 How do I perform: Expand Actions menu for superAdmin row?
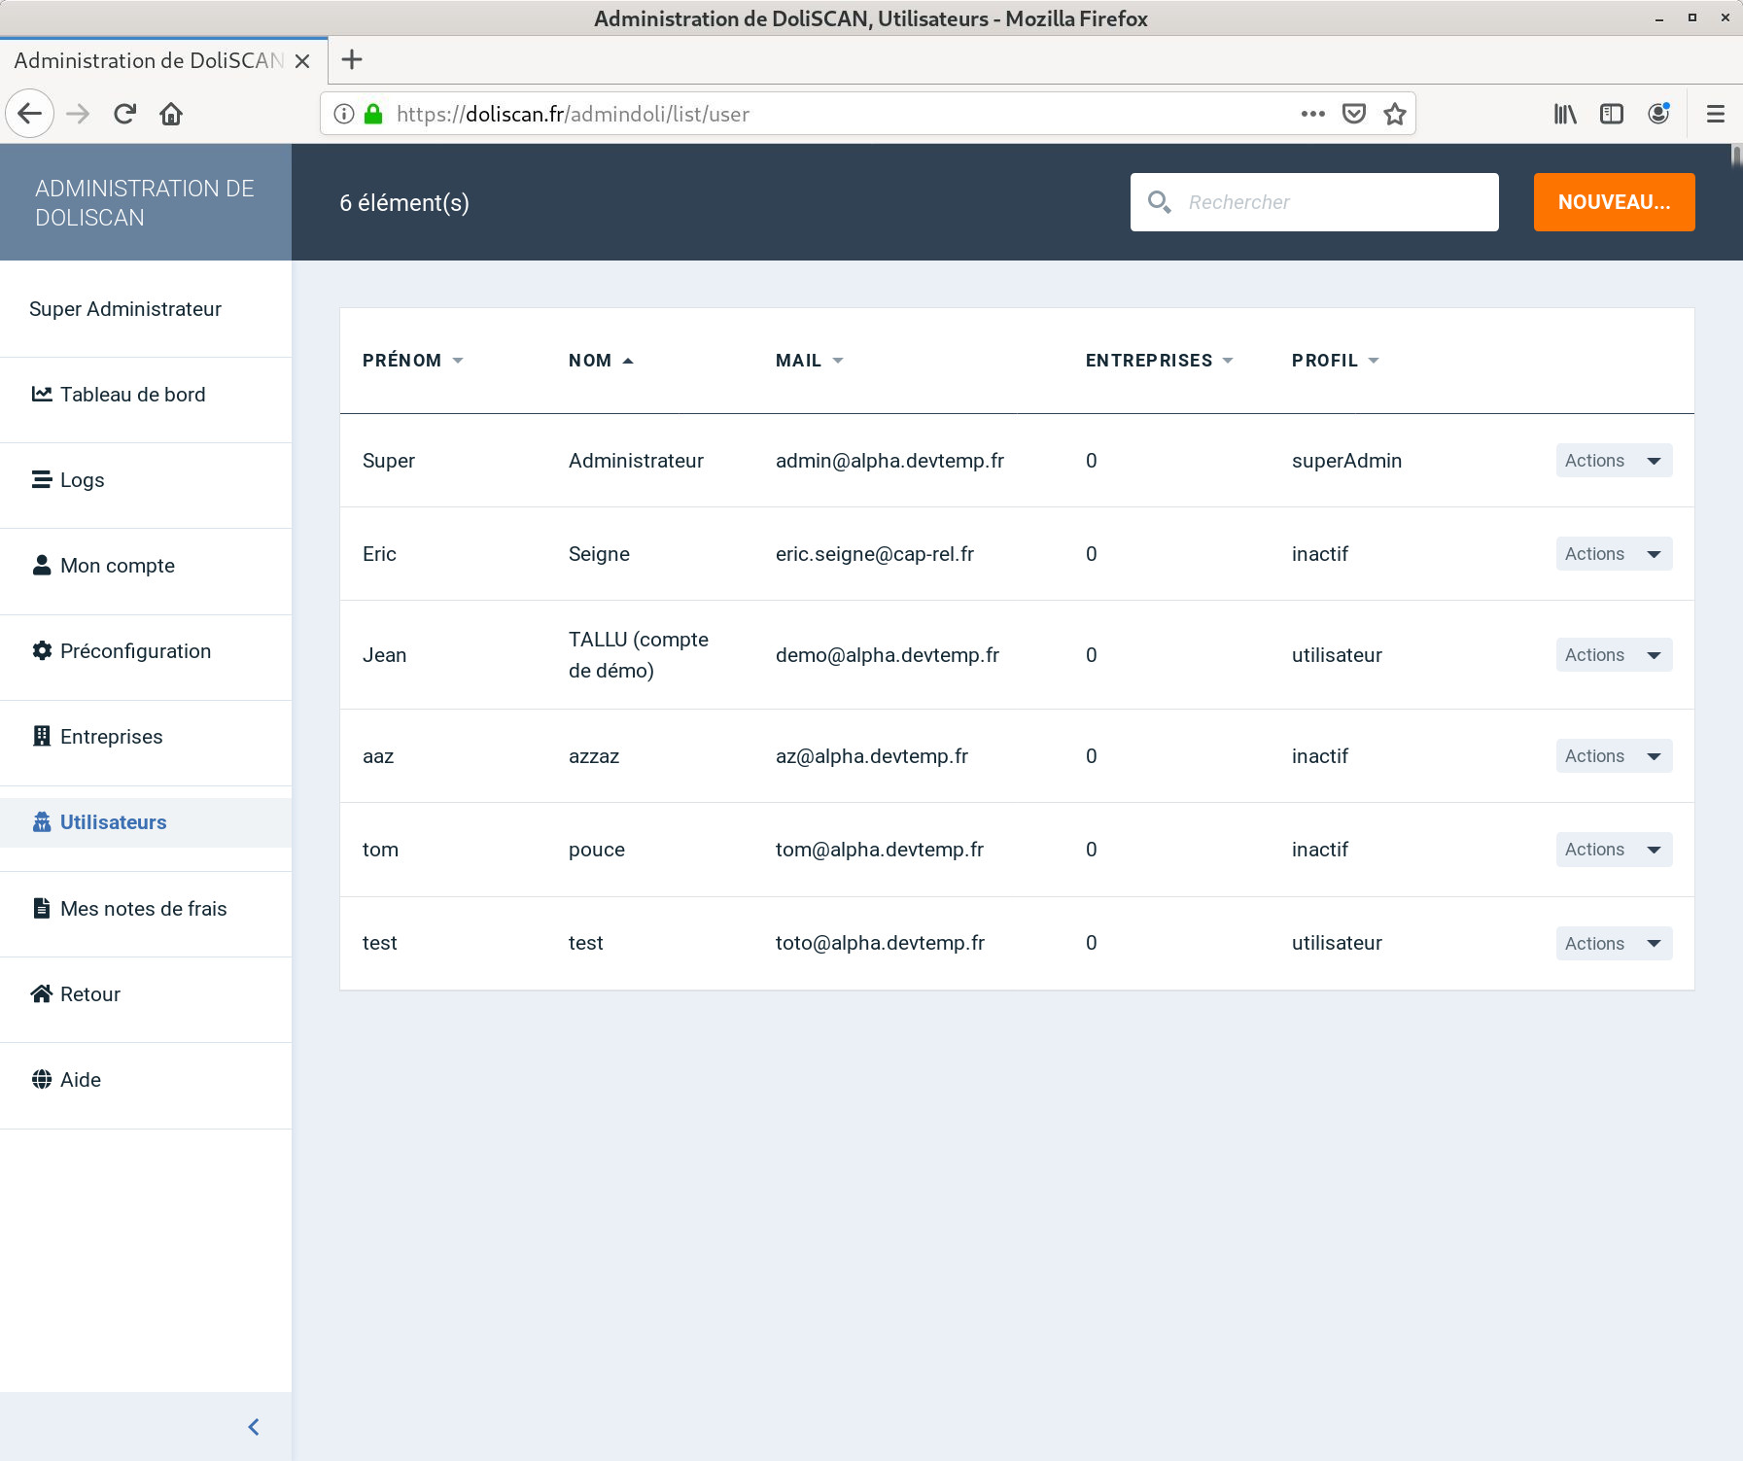tap(1613, 461)
